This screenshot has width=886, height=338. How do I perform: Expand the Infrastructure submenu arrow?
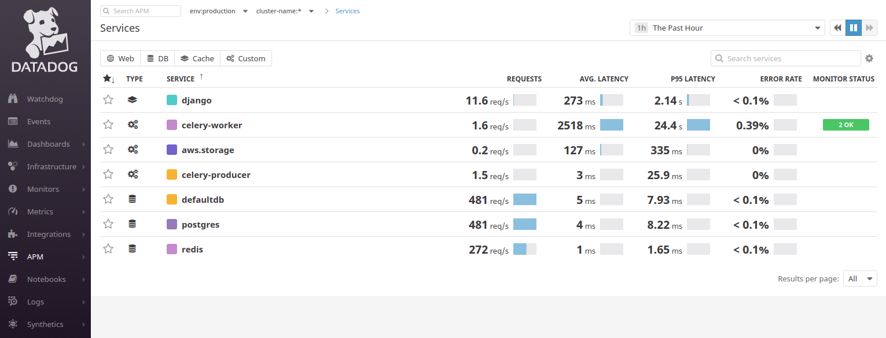(x=84, y=166)
